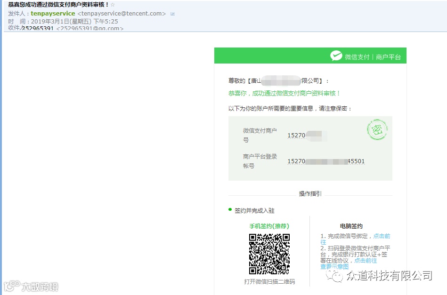Click the green 密 confidential seal
447x295 pixels.
[377, 130]
